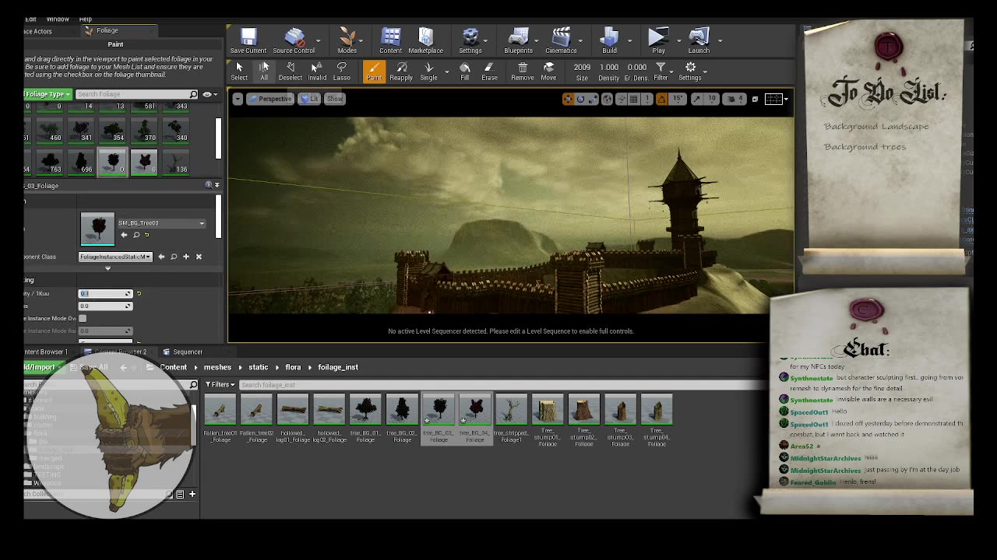Open the Help menu
This screenshot has height=560, width=997.
pyautogui.click(x=86, y=19)
